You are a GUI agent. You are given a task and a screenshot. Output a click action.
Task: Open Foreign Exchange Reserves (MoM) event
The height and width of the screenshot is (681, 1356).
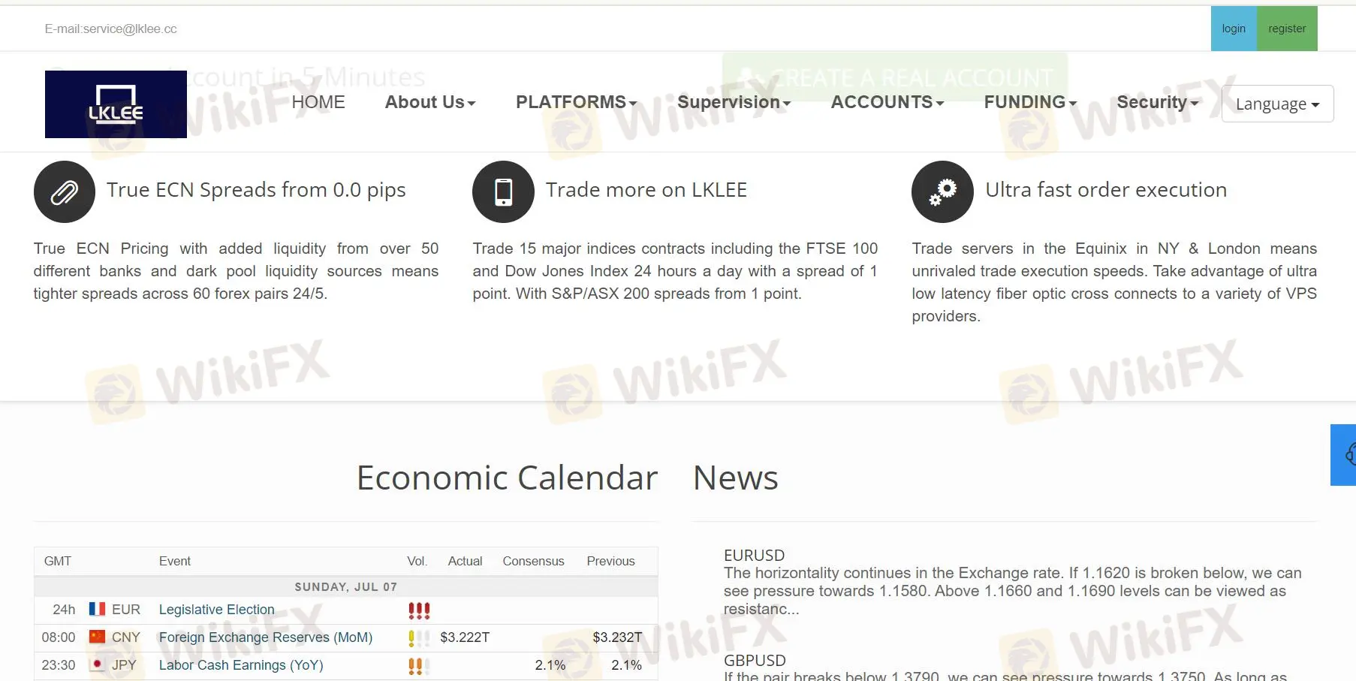(x=266, y=637)
